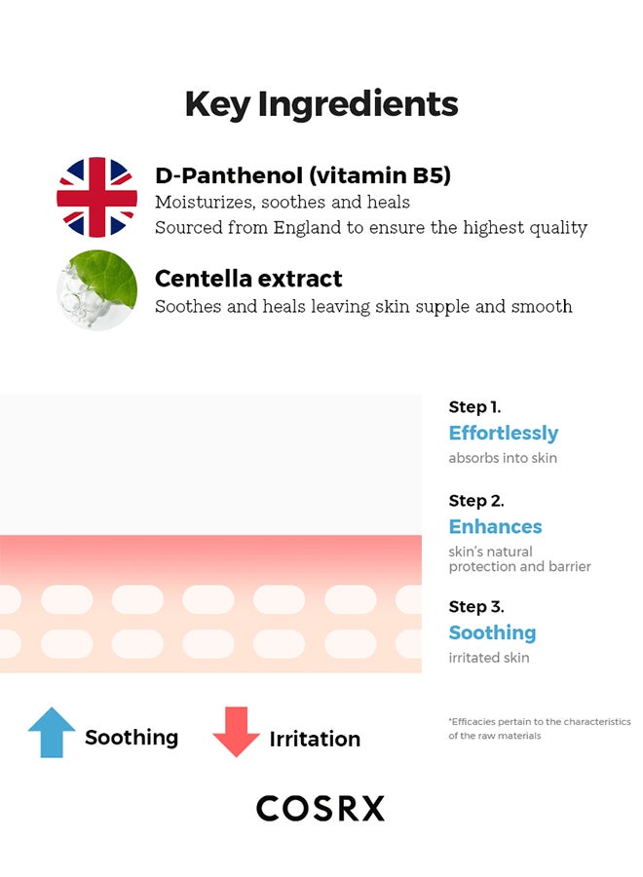Click the Centella leaf circle icon

[96, 289]
